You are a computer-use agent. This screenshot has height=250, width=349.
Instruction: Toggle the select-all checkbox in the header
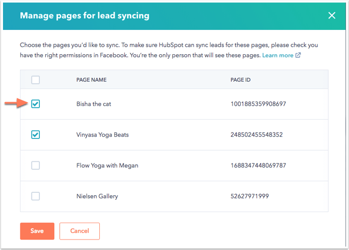pyautogui.click(x=35, y=80)
